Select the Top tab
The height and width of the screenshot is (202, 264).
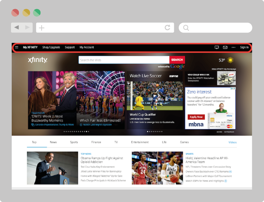coord(34,142)
